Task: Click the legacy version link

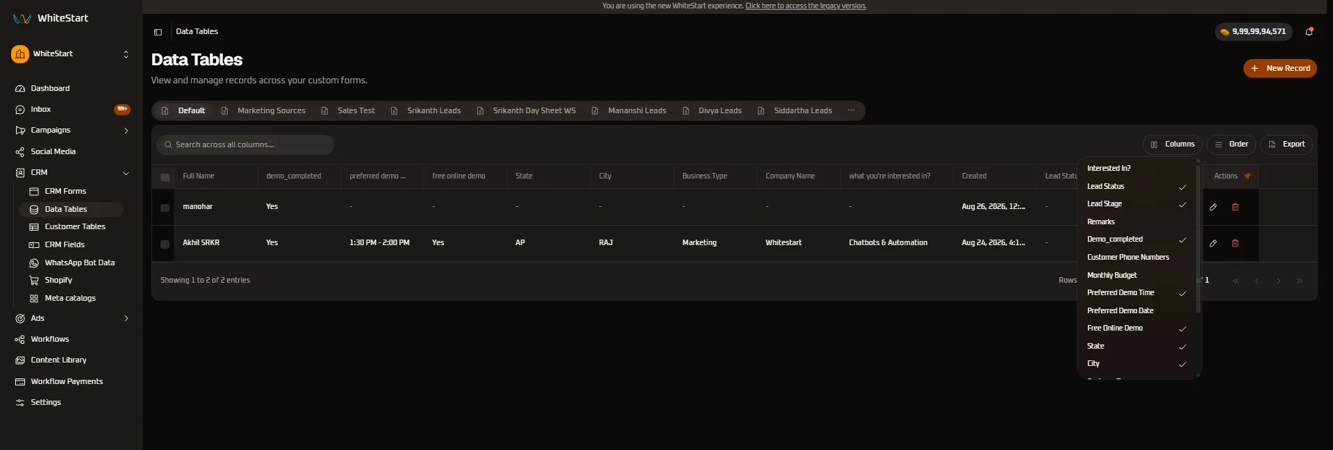Action: pos(806,6)
